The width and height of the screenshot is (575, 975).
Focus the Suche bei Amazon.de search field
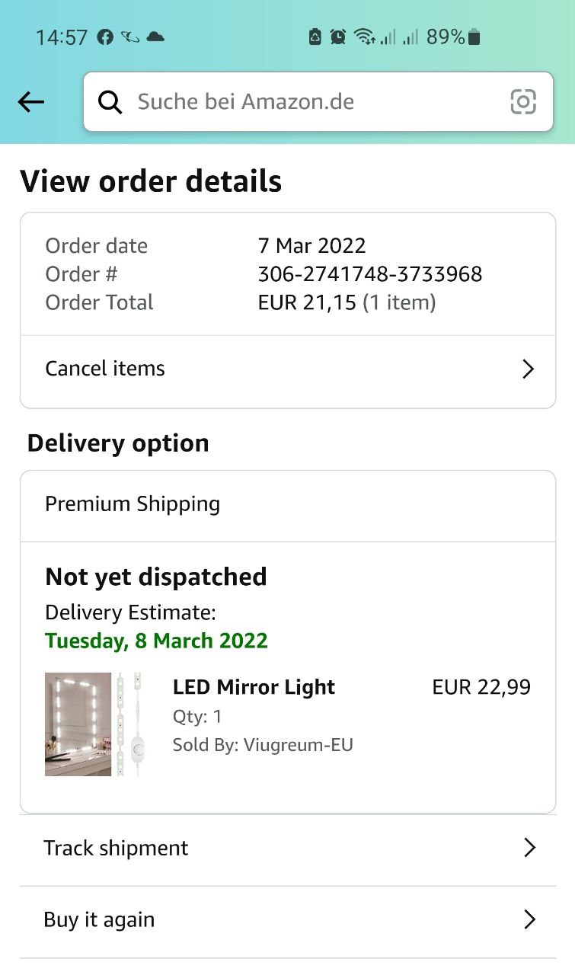pyautogui.click(x=312, y=102)
